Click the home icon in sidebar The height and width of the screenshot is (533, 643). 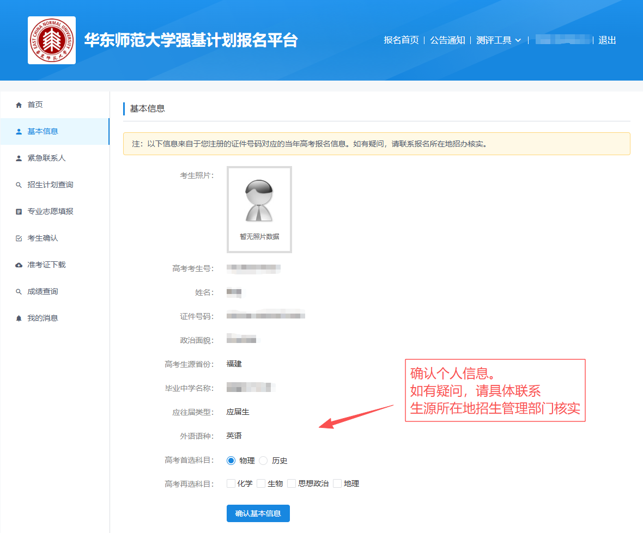(19, 105)
